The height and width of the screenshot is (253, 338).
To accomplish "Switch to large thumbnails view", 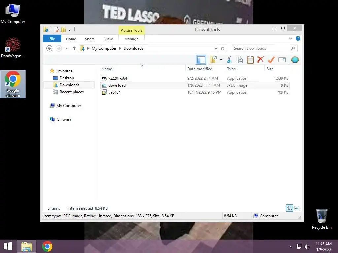I will (297, 208).
